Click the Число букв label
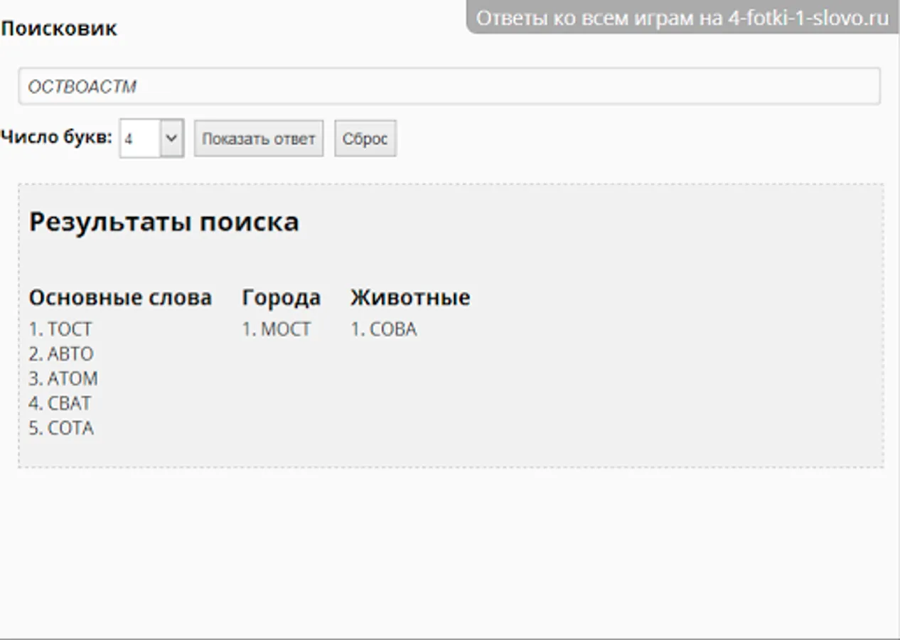 pos(56,137)
